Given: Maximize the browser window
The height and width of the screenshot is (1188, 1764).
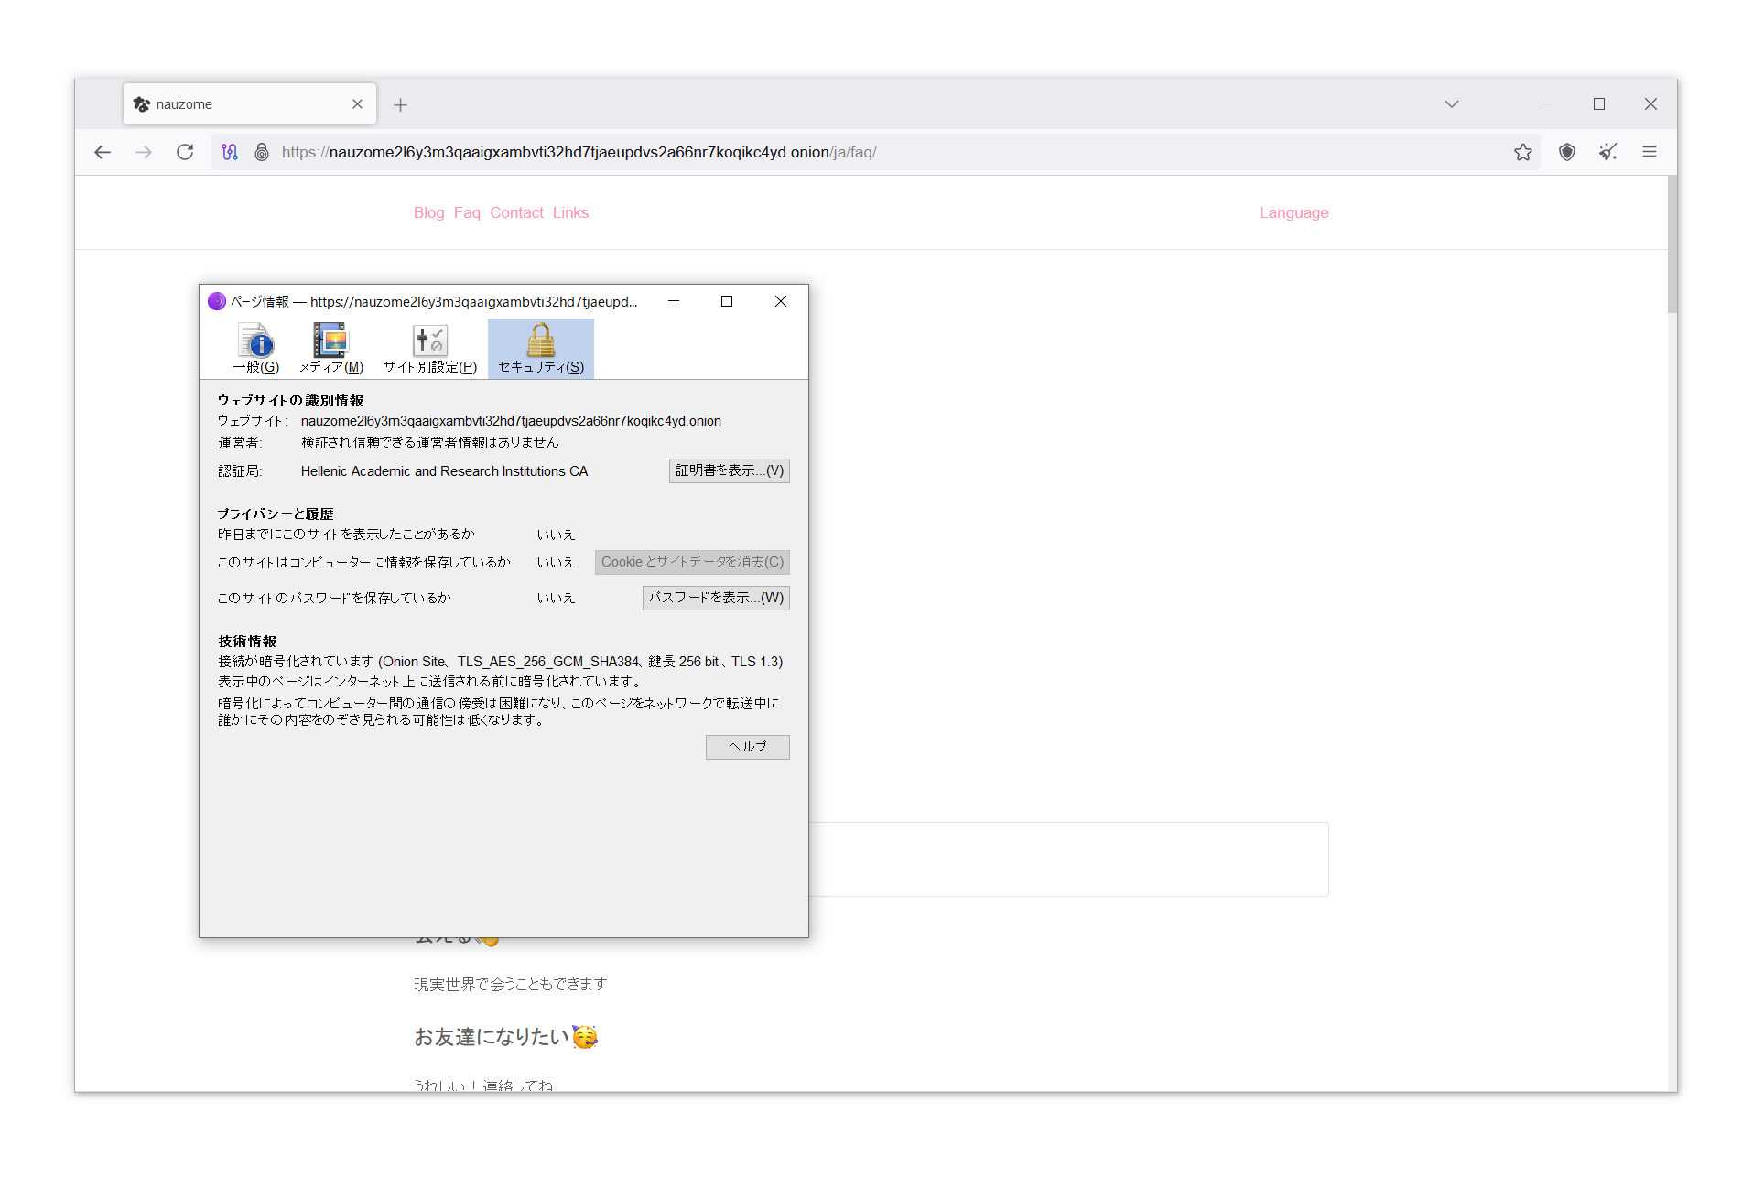Looking at the screenshot, I should point(1599,104).
